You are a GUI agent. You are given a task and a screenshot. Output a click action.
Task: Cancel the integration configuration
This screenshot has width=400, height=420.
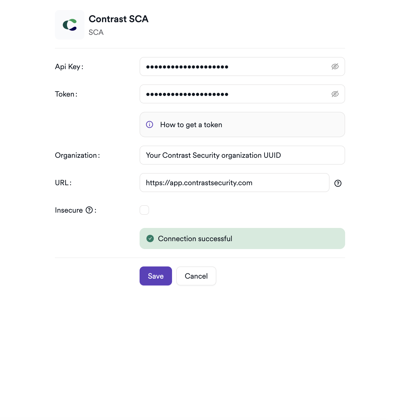[x=196, y=276]
